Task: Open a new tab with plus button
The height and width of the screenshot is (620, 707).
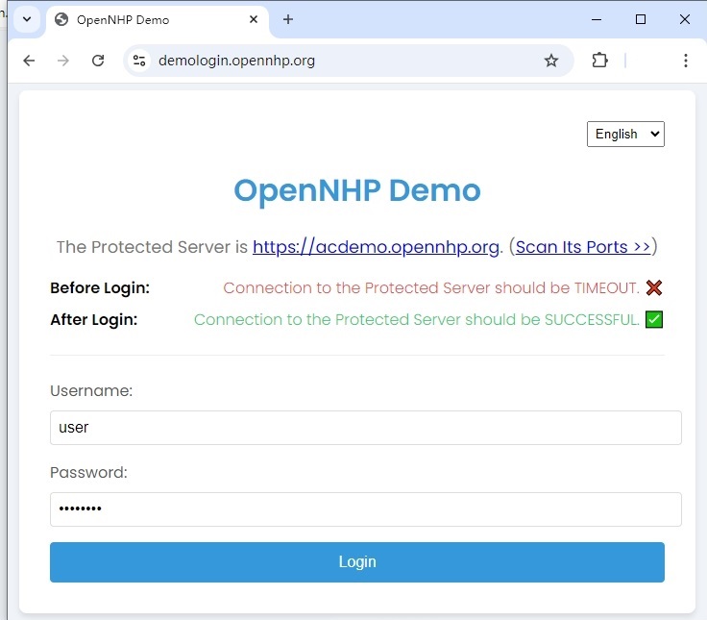Action: [288, 19]
